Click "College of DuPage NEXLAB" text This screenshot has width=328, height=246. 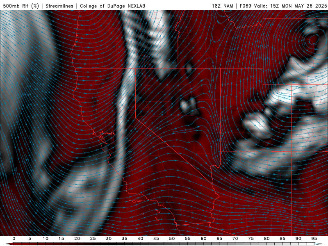tap(112, 6)
